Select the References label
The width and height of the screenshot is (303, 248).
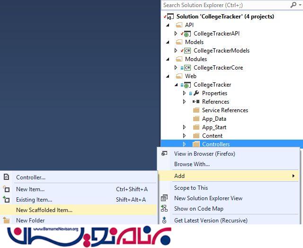pos(215,102)
